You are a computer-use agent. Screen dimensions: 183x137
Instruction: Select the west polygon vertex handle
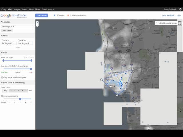pyautogui.click(x=102, y=80)
